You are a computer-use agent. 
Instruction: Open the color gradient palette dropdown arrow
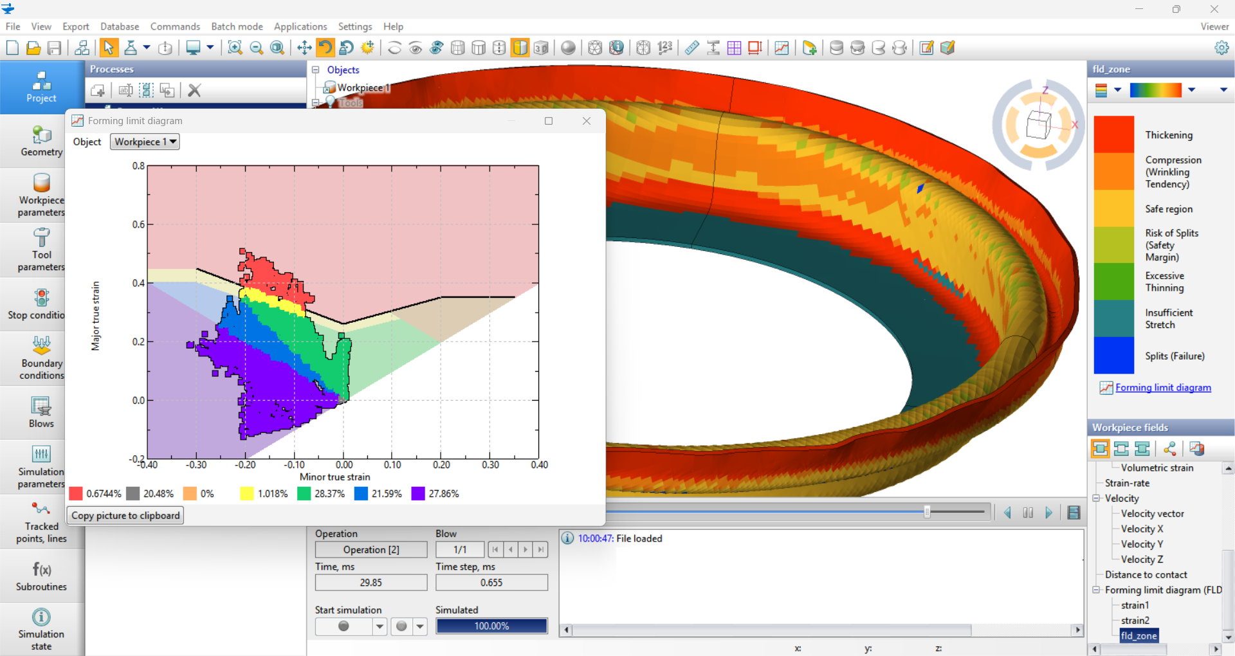click(1191, 90)
